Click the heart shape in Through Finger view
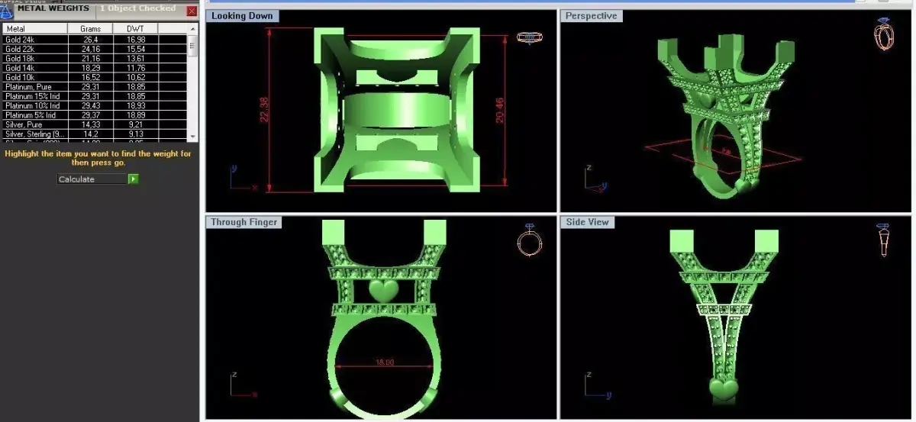This screenshot has height=422, width=916. pyautogui.click(x=382, y=291)
